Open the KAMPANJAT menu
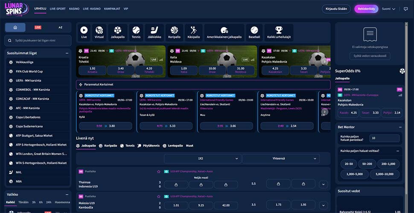The width and height of the screenshot is (414, 213). point(112,9)
